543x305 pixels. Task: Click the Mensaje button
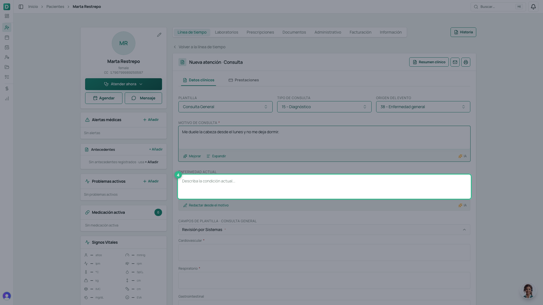(x=143, y=98)
